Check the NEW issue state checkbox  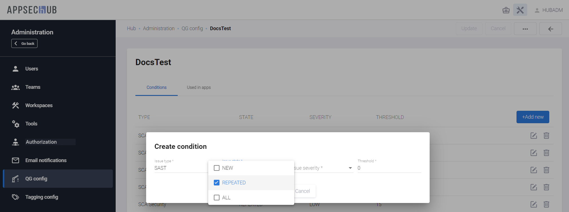click(217, 168)
